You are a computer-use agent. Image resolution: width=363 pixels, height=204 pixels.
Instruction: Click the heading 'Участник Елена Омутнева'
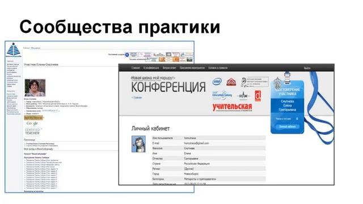click(x=41, y=65)
